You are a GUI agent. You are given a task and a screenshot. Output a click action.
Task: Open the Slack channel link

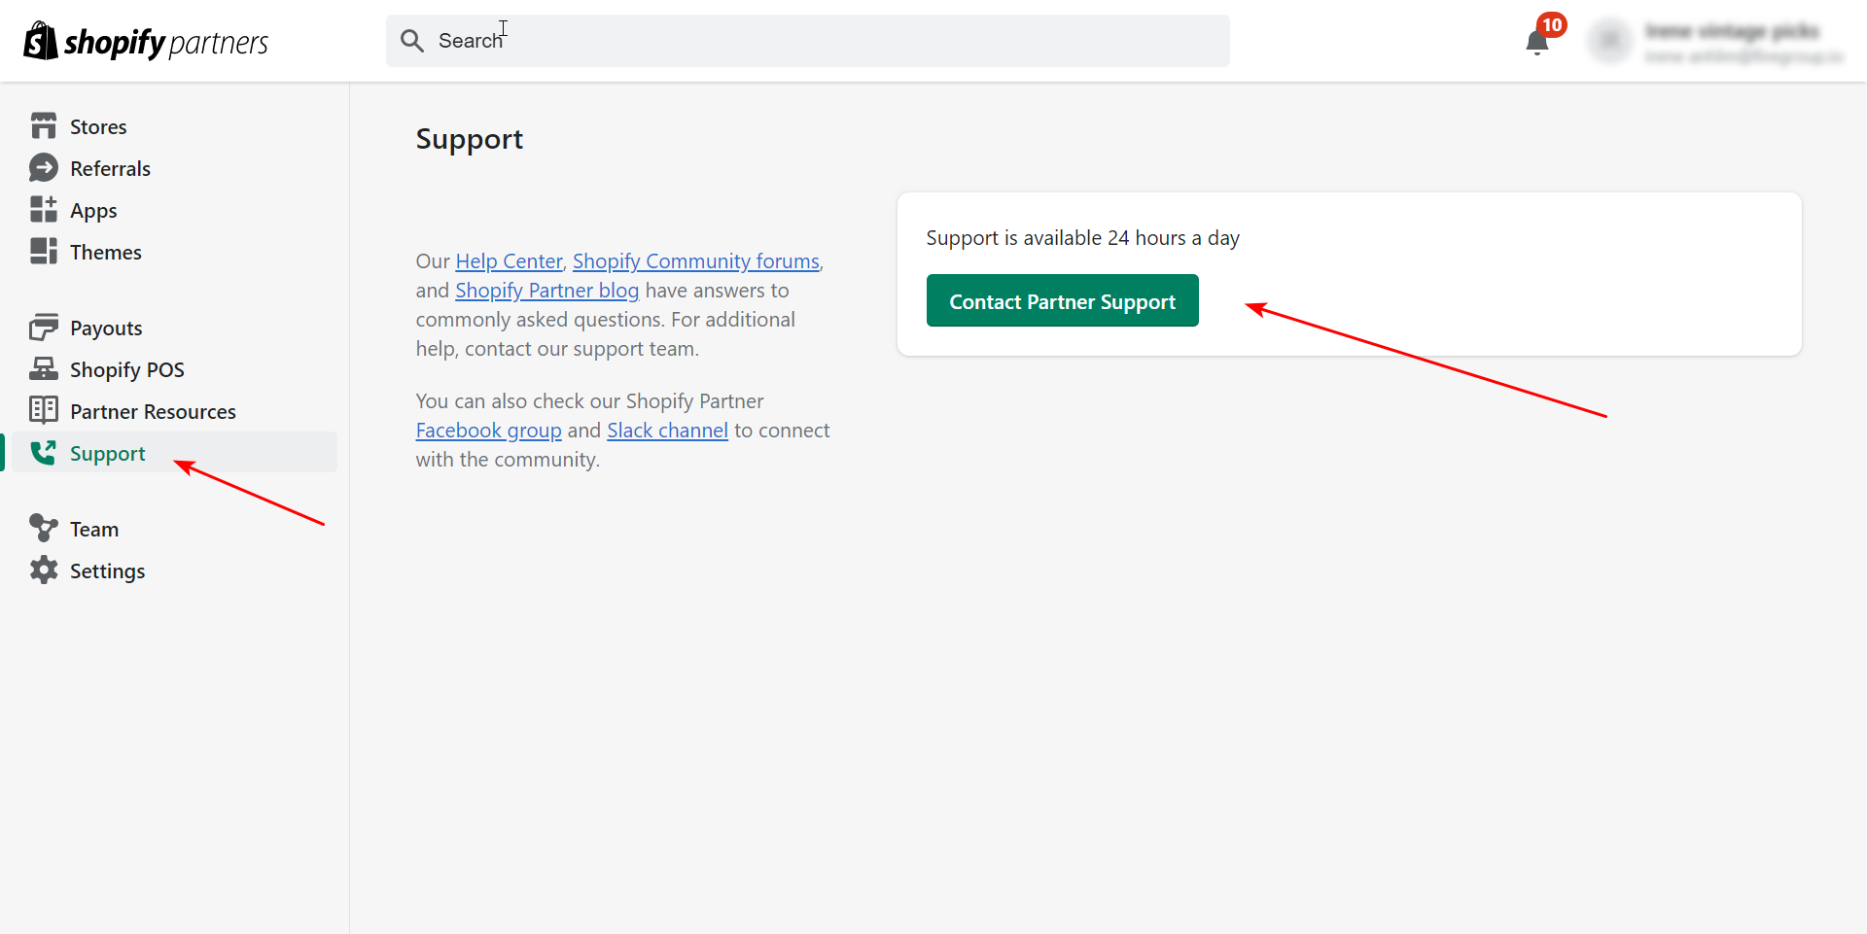(x=667, y=431)
